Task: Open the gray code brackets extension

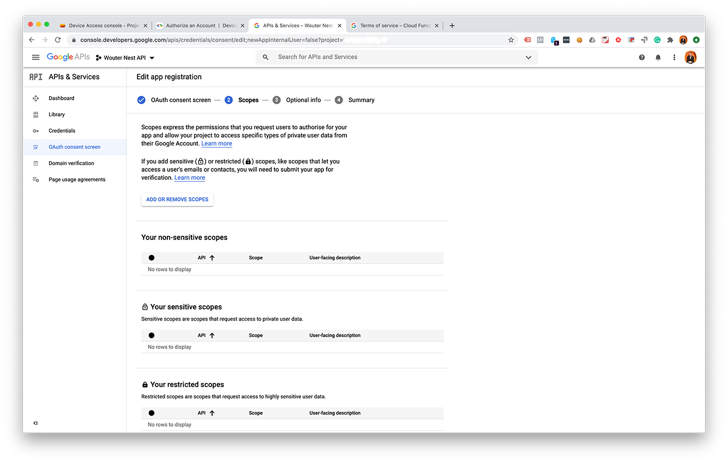Action: click(x=540, y=40)
